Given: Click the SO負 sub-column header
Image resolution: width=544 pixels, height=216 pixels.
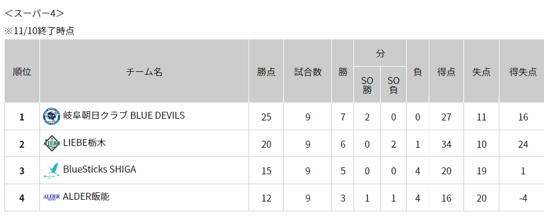Looking at the screenshot, I should point(393,85).
